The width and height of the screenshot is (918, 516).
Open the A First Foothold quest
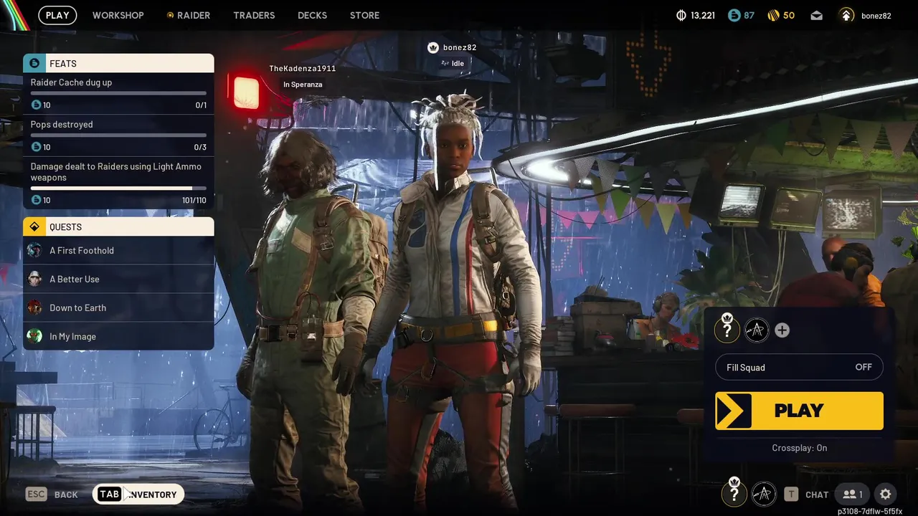point(118,250)
